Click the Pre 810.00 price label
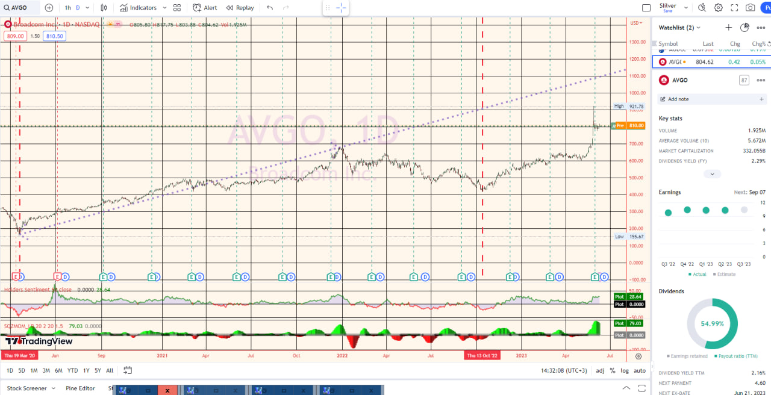 (629, 126)
